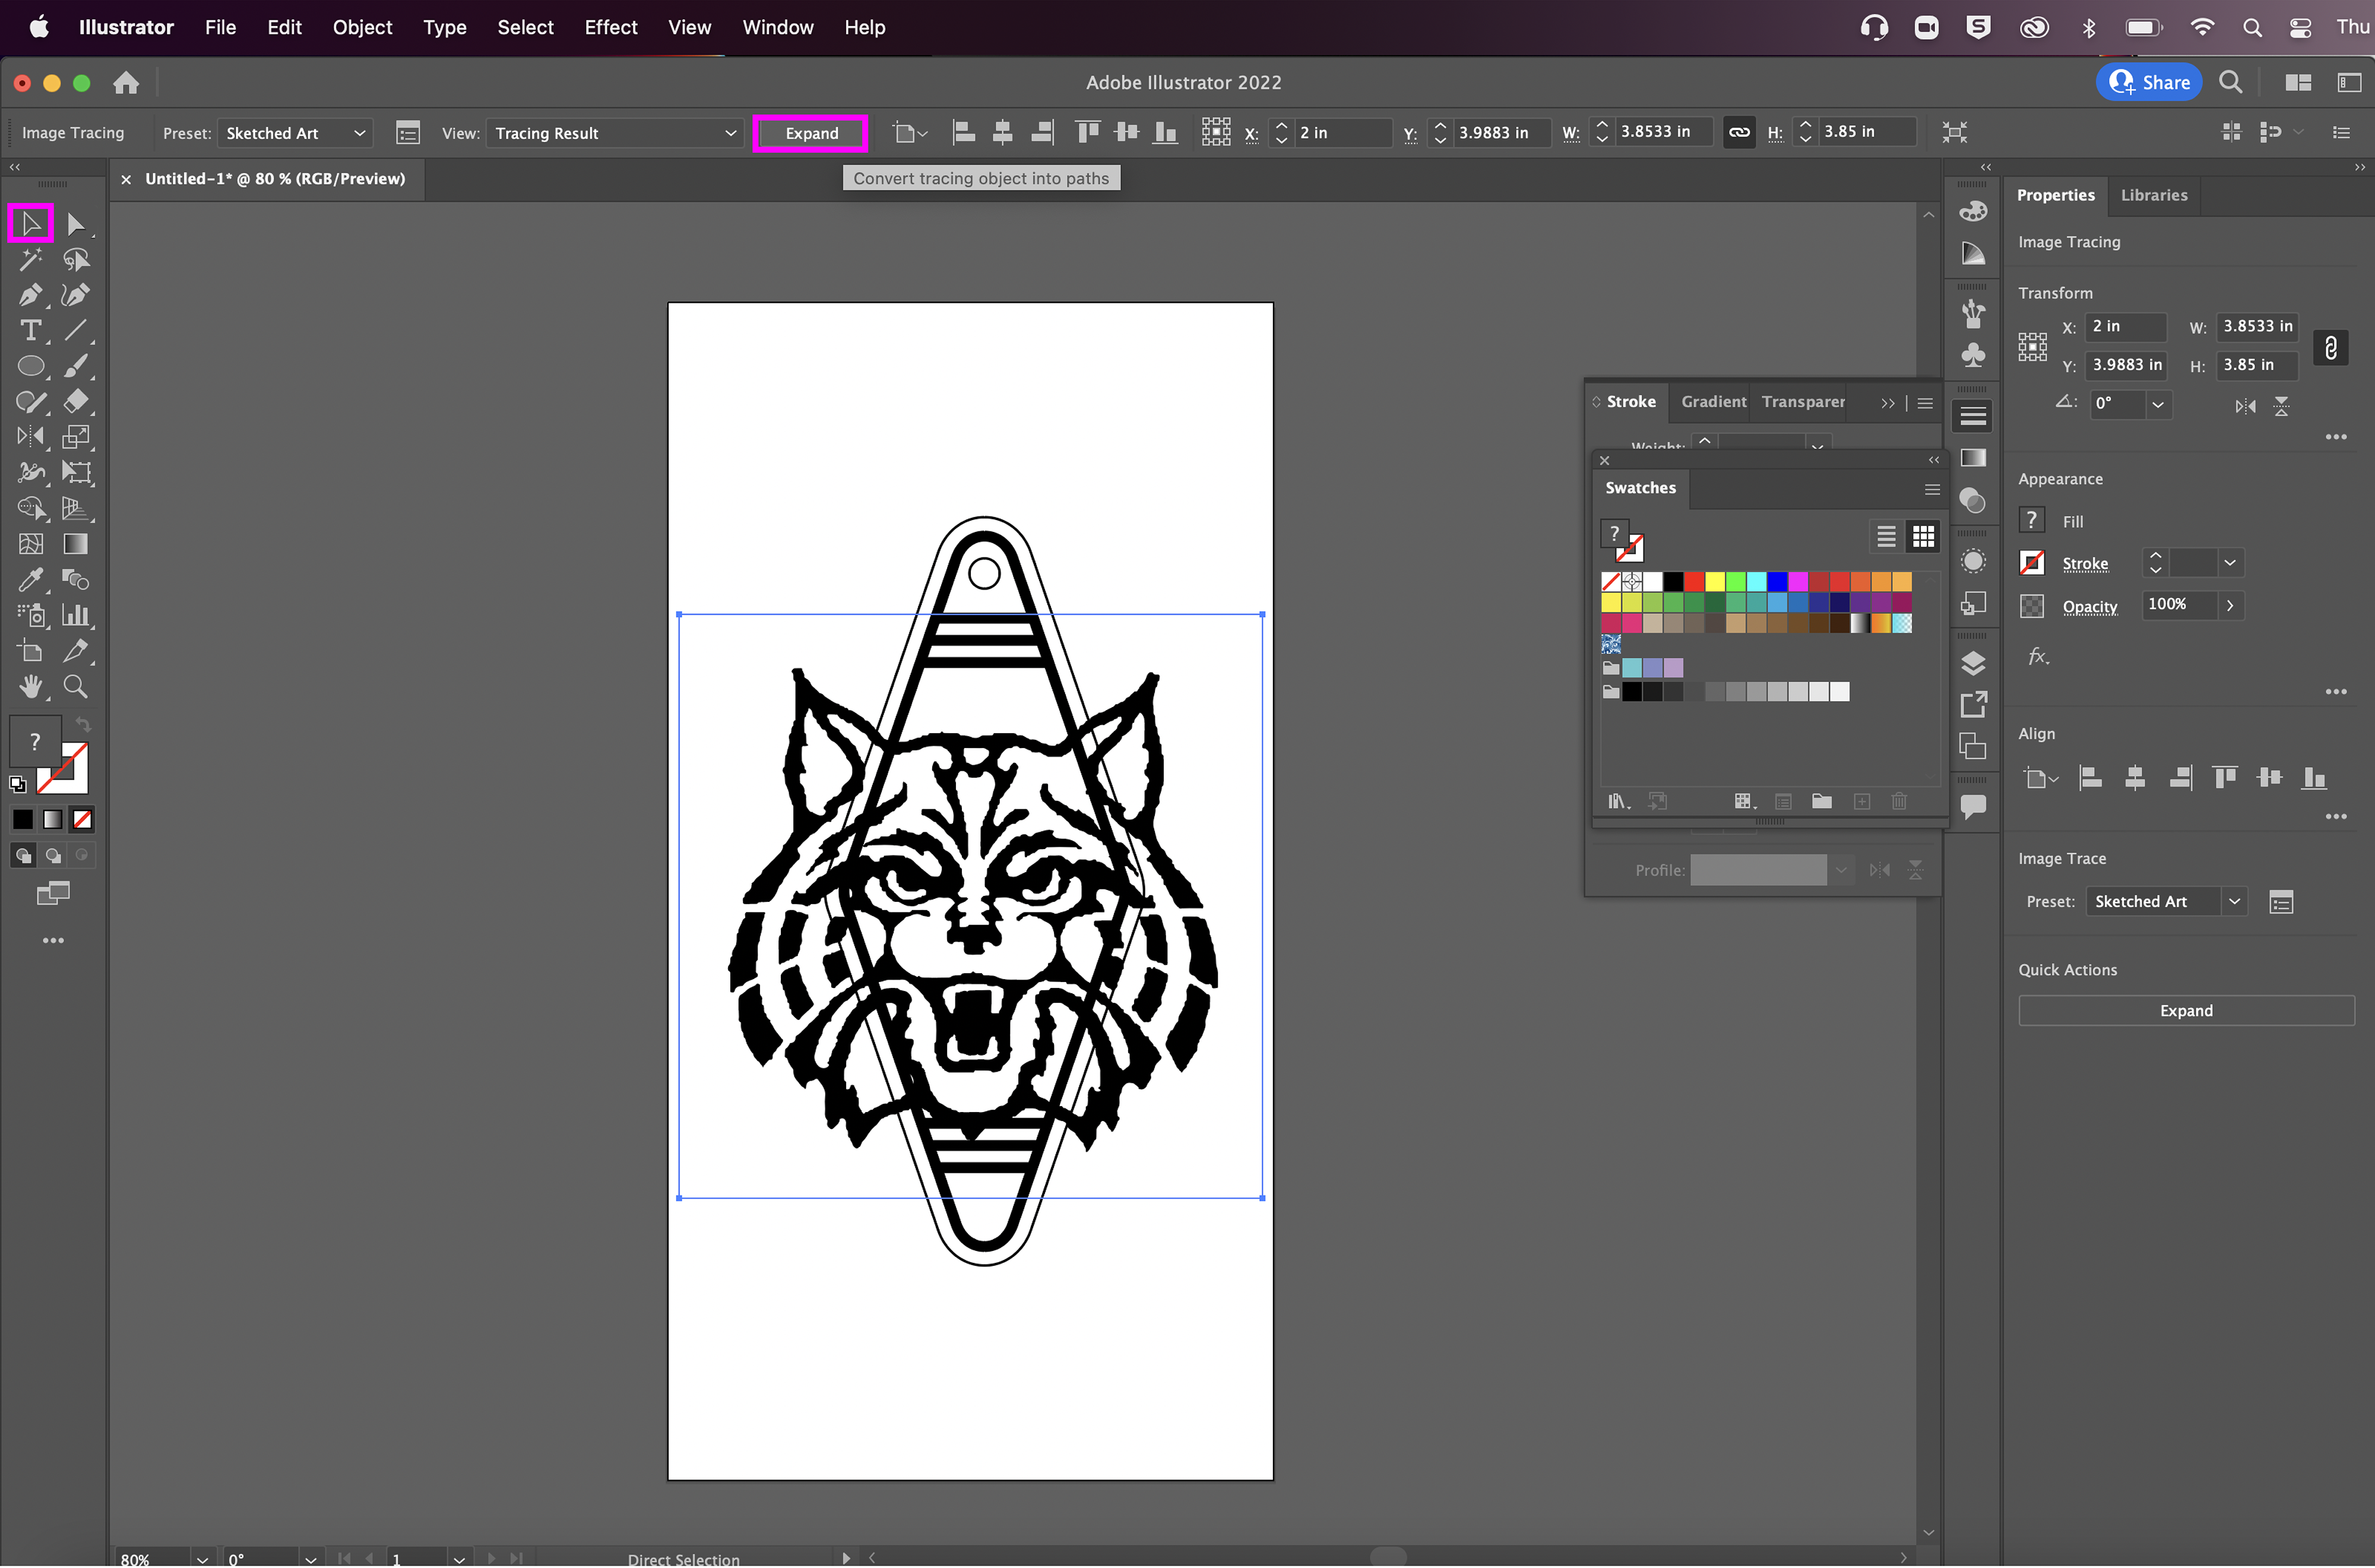
Task: Select the Type tool
Action: click(x=30, y=330)
